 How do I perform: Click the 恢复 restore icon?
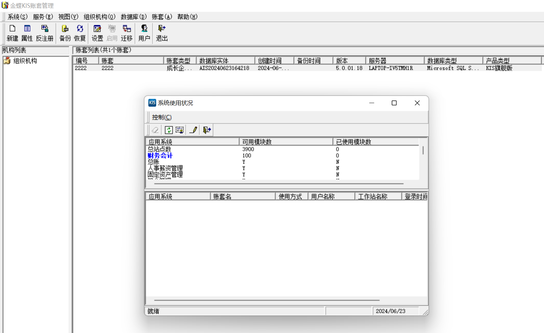[80, 33]
